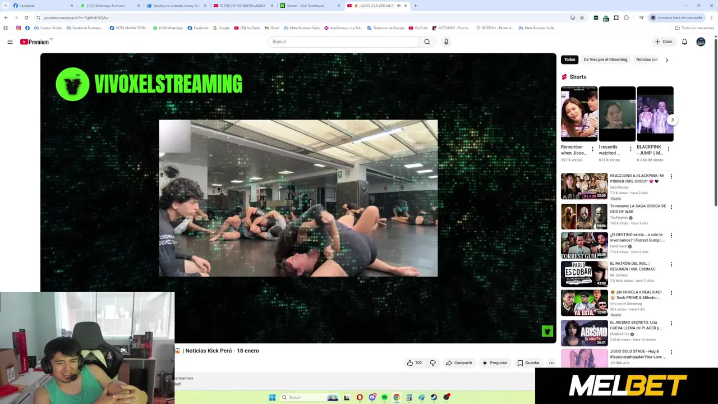This screenshot has height=404, width=718.
Task: Open Calculator from the taskbar
Action: pyautogui.click(x=409, y=397)
